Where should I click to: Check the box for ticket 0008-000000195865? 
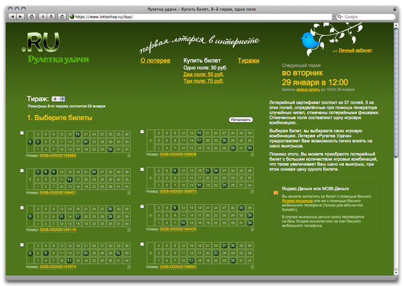tap(22, 133)
